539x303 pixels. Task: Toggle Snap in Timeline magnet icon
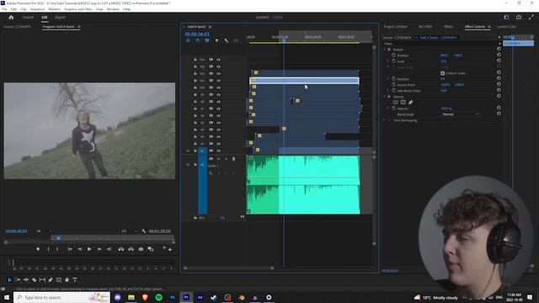coord(198,40)
